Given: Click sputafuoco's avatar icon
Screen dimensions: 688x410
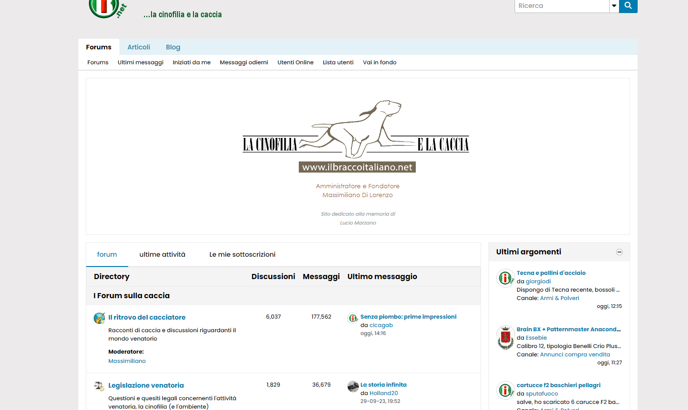Looking at the screenshot, I should pos(505,390).
